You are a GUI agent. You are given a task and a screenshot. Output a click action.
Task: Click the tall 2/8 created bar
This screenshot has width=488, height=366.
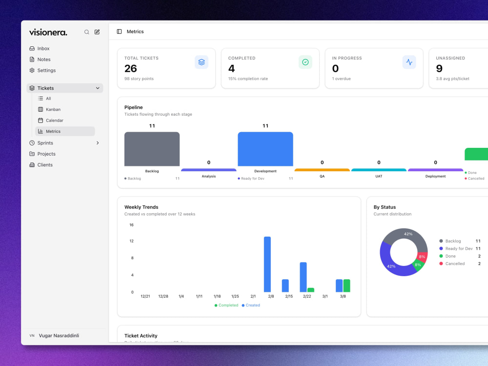267,264
